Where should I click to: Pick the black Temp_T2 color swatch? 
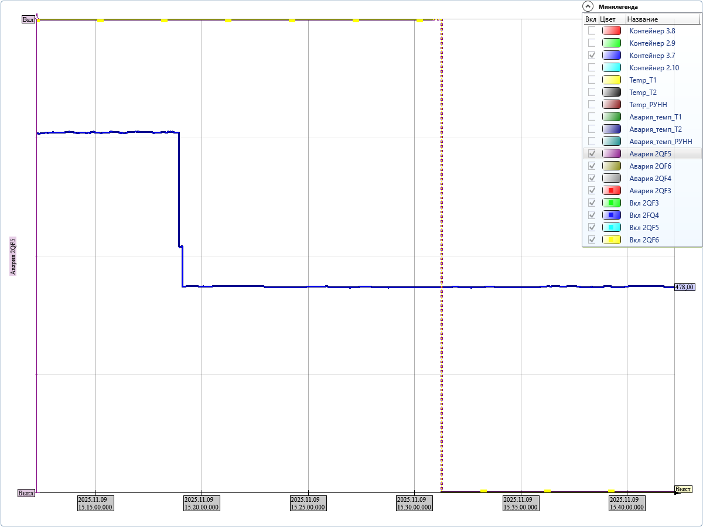tap(612, 92)
